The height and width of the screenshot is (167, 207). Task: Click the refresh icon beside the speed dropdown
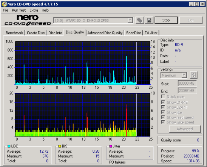[193, 75]
